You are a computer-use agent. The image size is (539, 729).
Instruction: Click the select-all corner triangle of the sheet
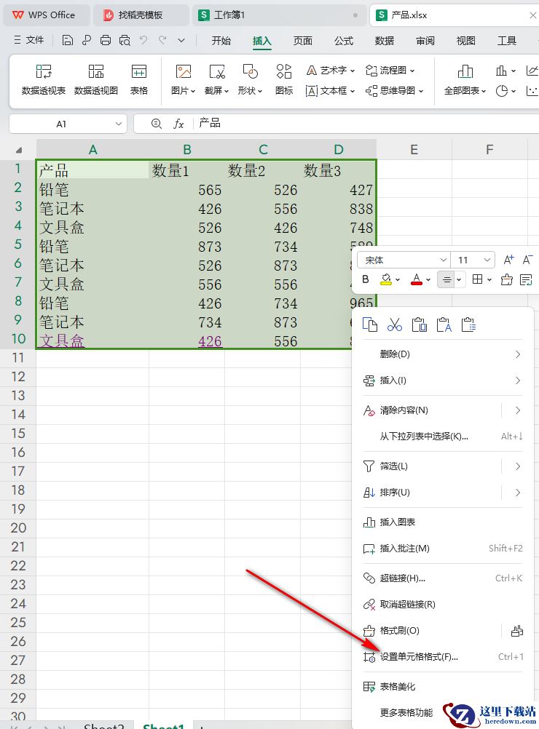point(19,150)
